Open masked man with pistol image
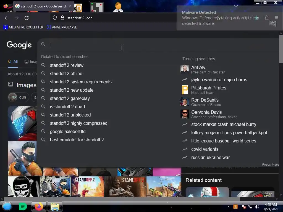 tap(22, 158)
